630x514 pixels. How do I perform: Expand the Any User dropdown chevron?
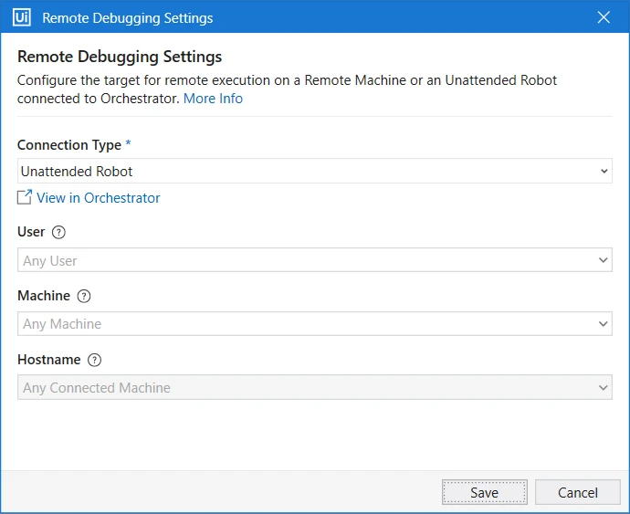coord(604,260)
